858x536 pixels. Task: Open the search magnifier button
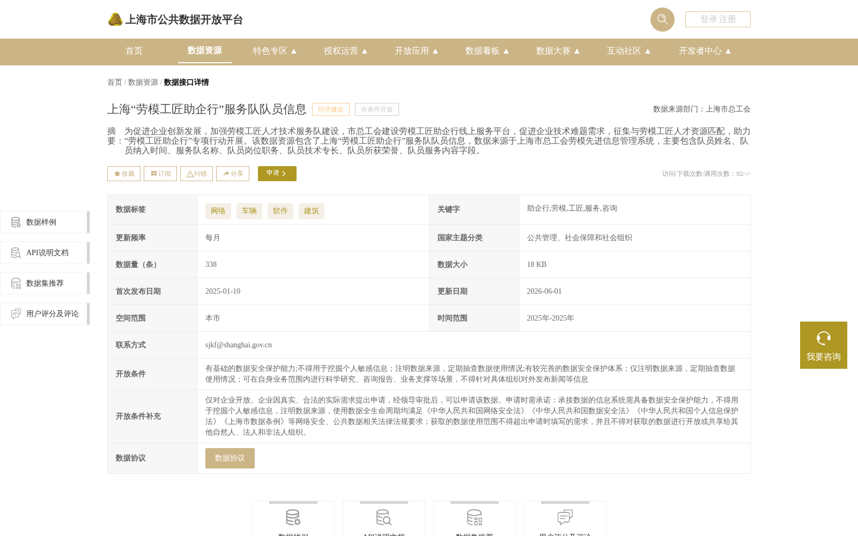tap(662, 19)
